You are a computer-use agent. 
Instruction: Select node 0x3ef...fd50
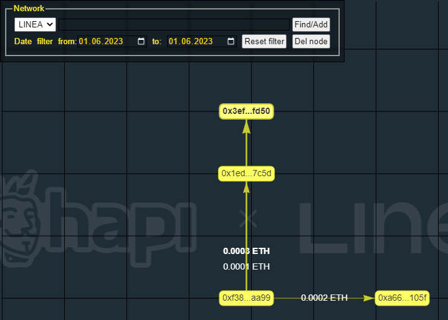point(246,111)
